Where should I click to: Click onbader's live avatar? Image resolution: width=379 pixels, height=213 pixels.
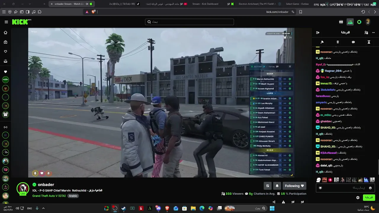23,189
